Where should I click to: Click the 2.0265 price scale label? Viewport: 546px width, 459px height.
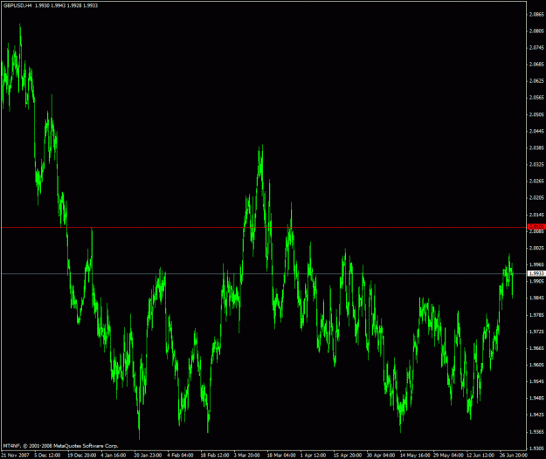click(536, 182)
